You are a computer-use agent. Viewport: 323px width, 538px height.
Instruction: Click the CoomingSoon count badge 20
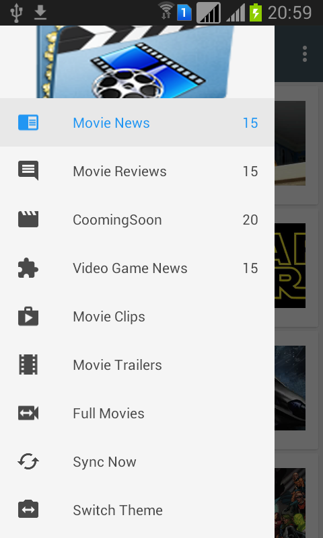tap(250, 220)
